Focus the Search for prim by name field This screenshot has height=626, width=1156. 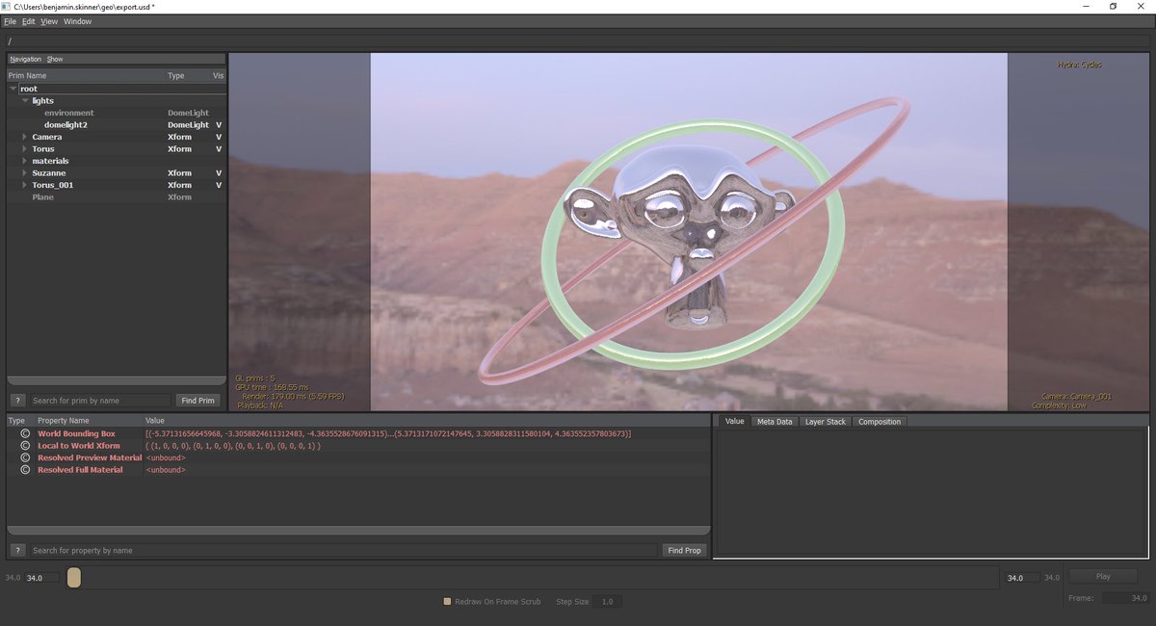(100, 400)
